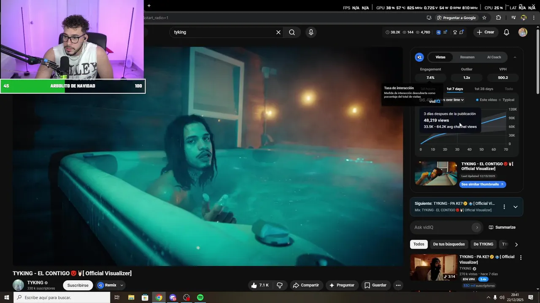Open the Chrome profile avatar

click(524, 18)
